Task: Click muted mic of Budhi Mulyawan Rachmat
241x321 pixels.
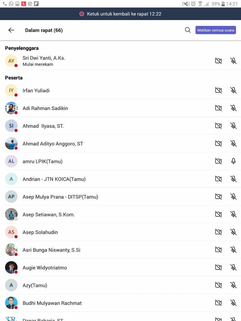Action: (233, 303)
